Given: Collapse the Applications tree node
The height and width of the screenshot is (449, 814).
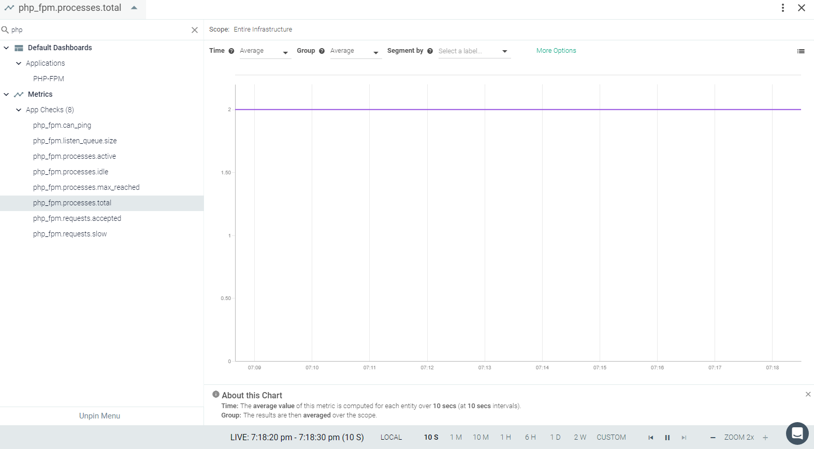Looking at the screenshot, I should (19, 64).
